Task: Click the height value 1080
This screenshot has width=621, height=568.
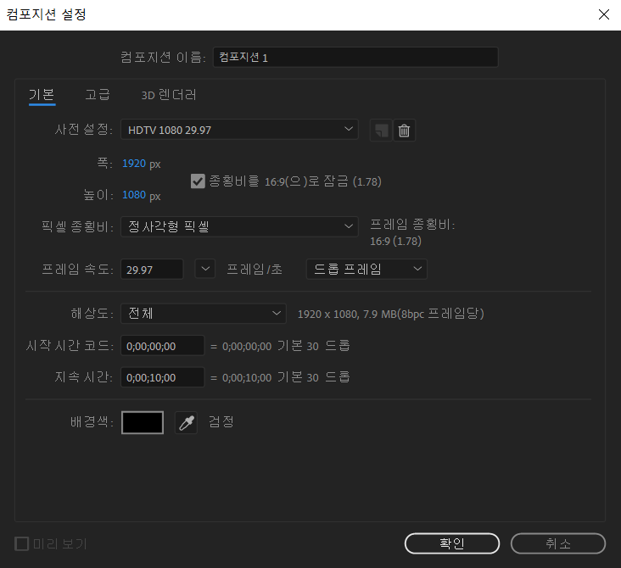Action: click(134, 195)
